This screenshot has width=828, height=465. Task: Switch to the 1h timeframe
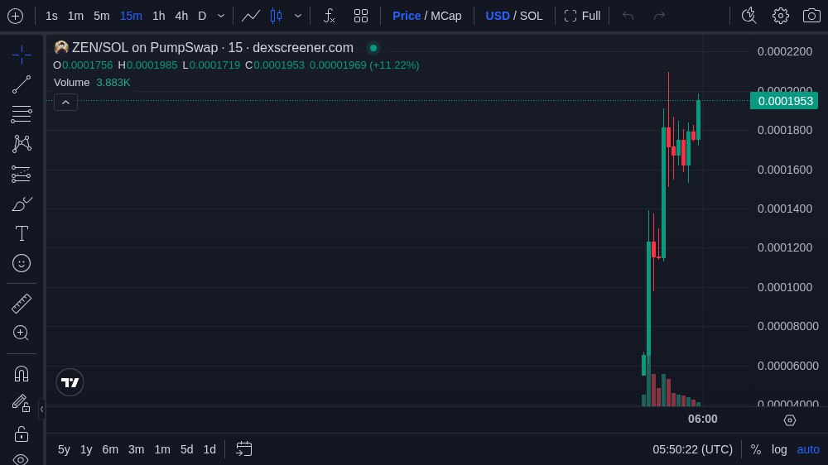tap(158, 16)
